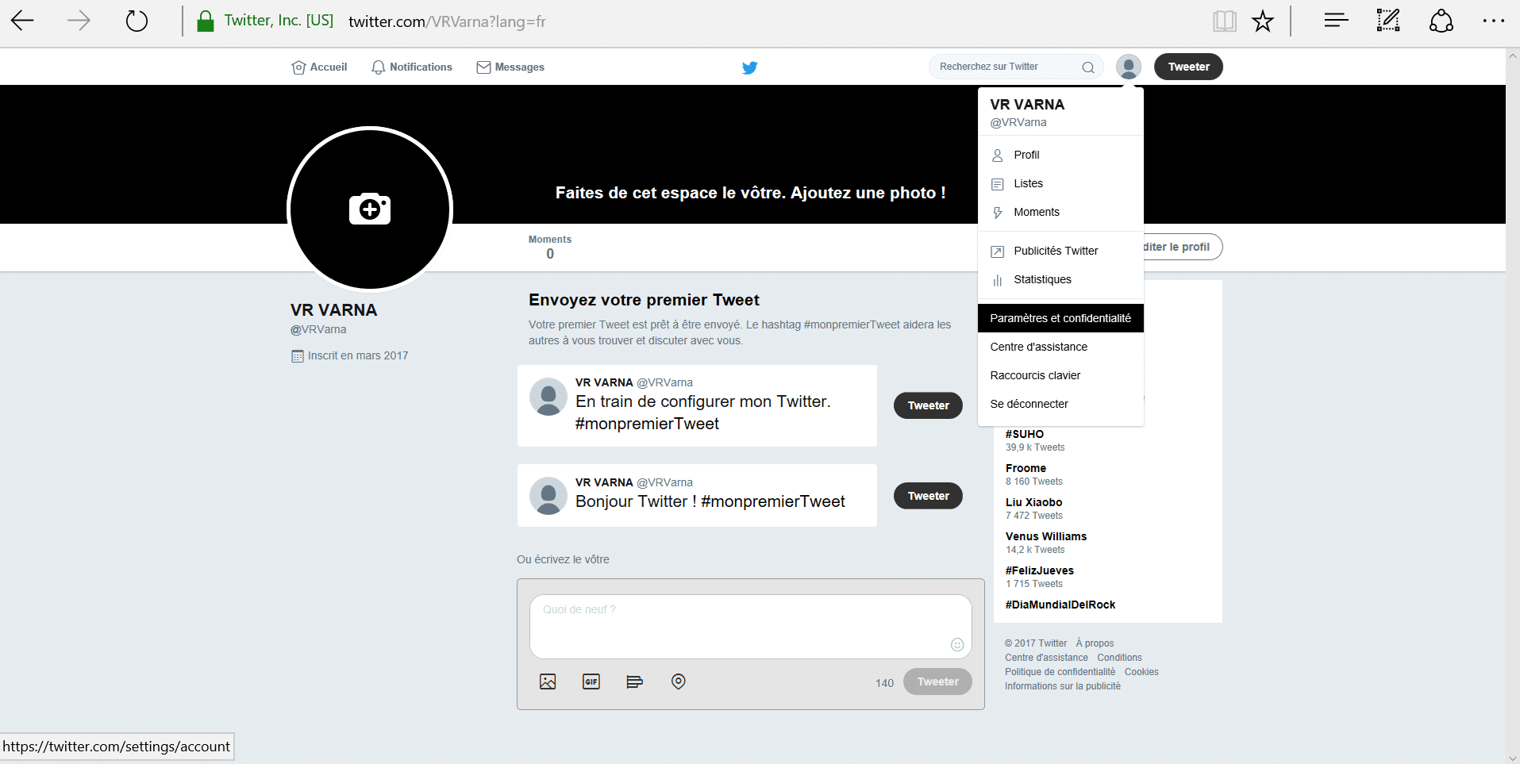Click the Cookies footer link
This screenshot has width=1520, height=764.
[x=1141, y=672]
